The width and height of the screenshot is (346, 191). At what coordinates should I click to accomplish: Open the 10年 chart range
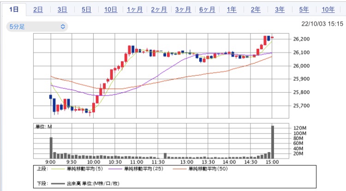point(328,10)
